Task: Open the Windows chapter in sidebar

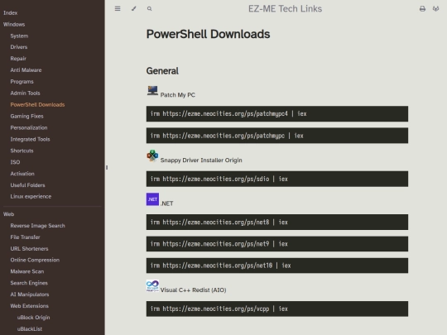Action: pyautogui.click(x=14, y=25)
